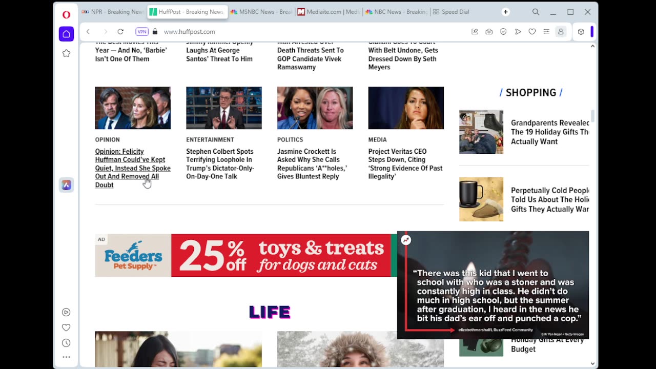
Task: Open Holiday Gifts At Every Budget article
Action: (548, 344)
